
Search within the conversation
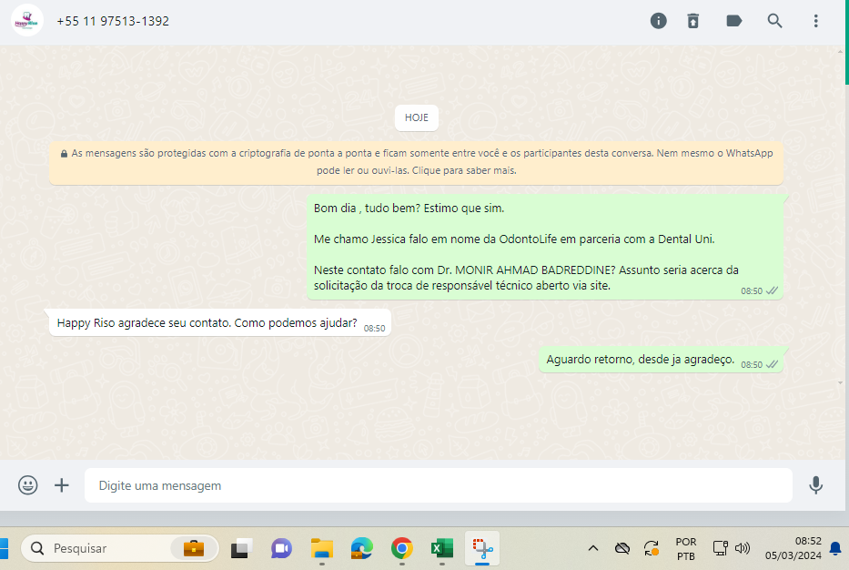[774, 21]
